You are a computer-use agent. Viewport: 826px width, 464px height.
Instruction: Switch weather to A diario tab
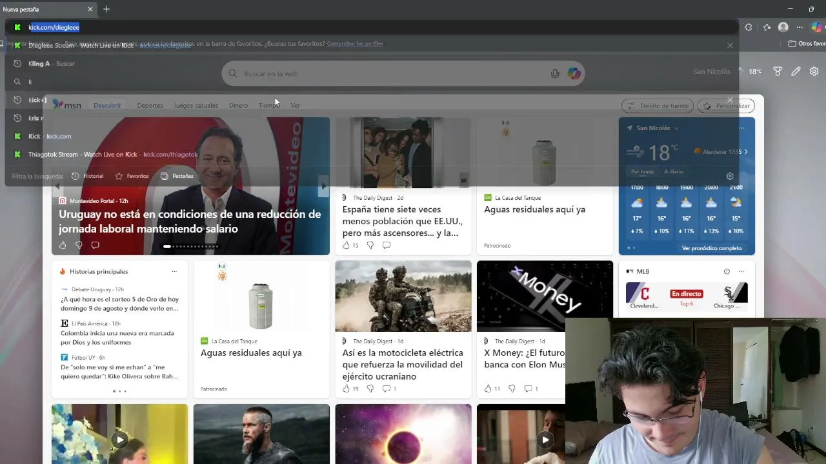(673, 171)
